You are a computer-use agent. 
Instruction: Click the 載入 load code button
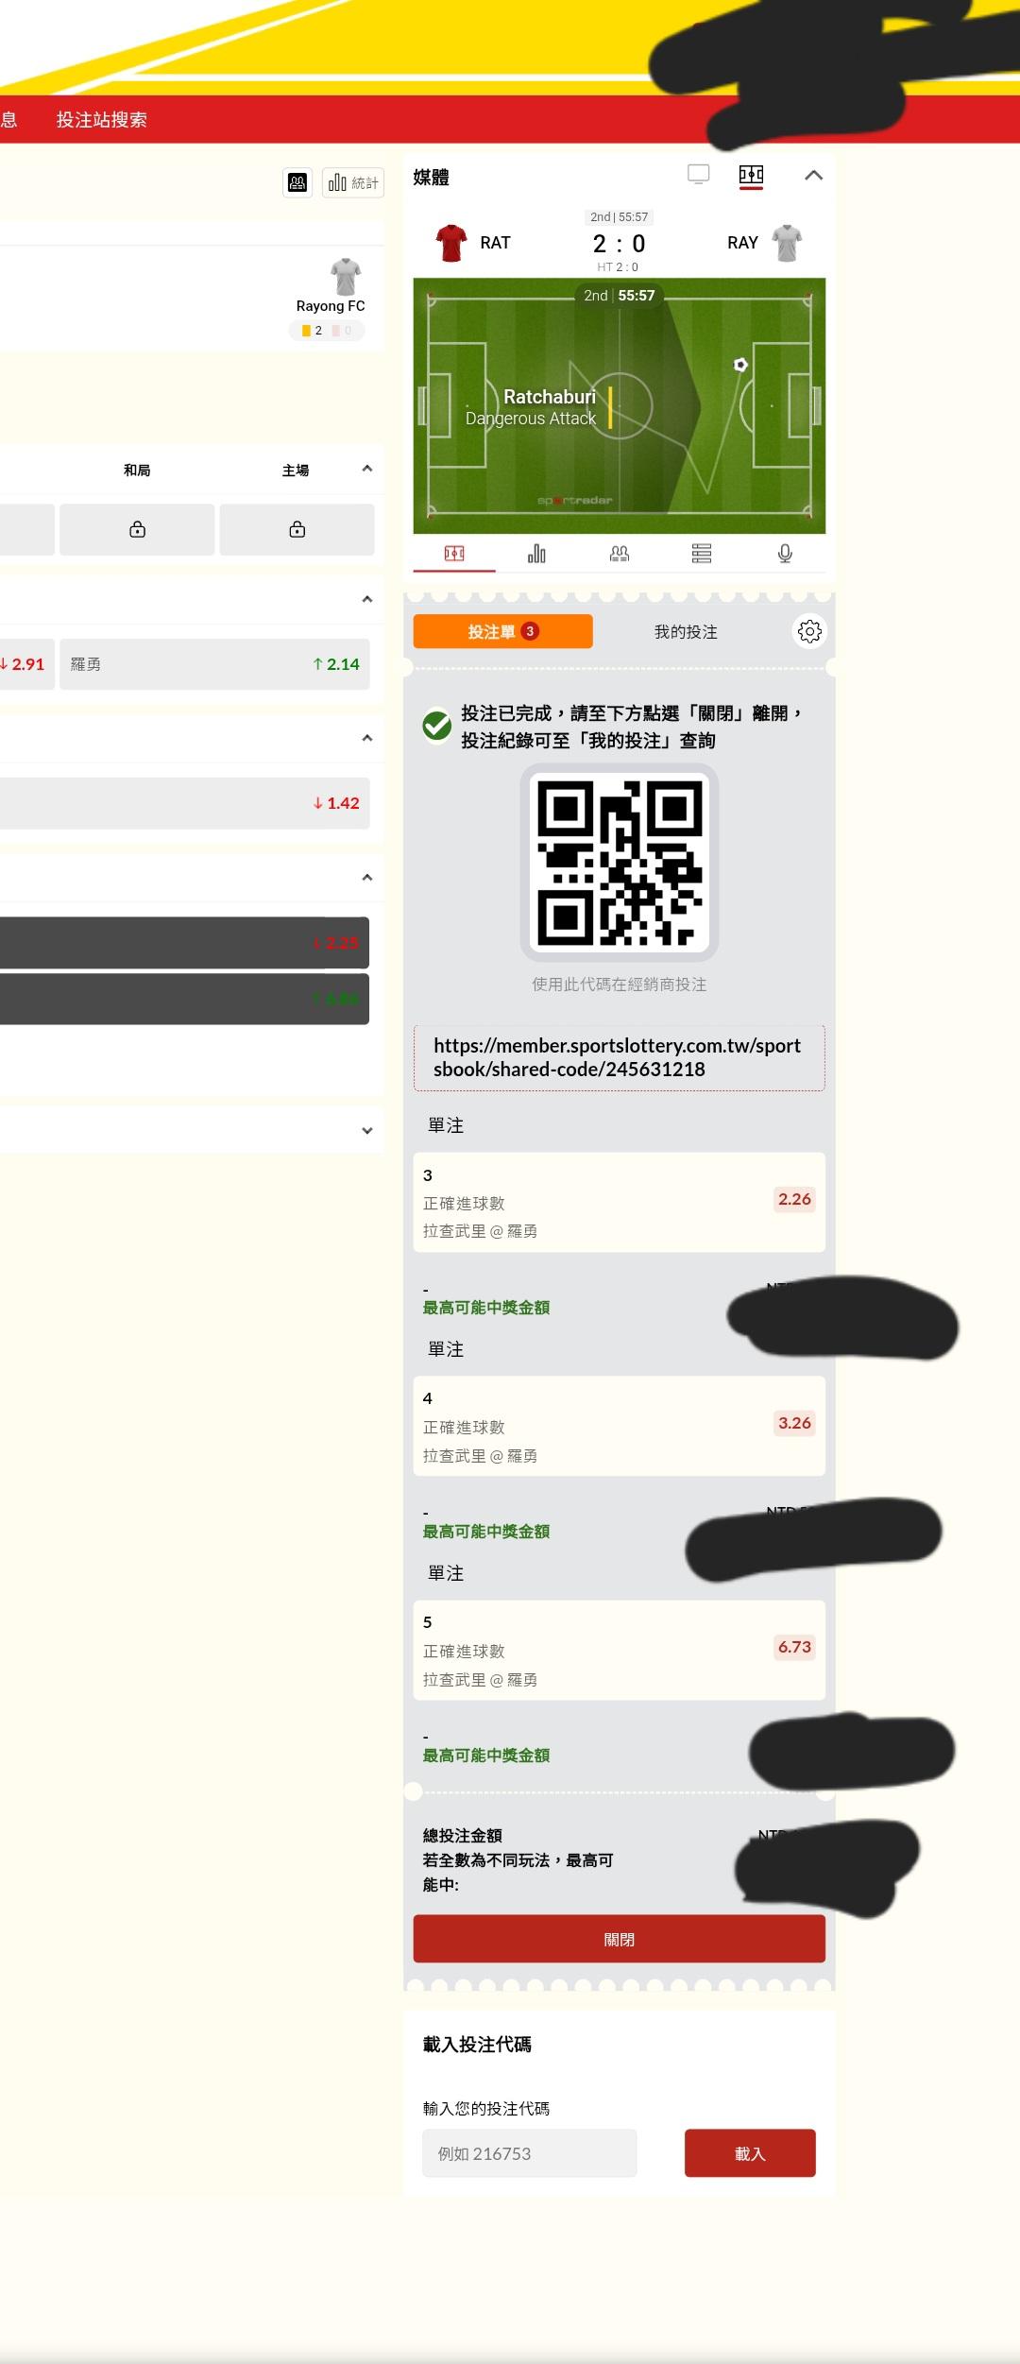point(750,2153)
